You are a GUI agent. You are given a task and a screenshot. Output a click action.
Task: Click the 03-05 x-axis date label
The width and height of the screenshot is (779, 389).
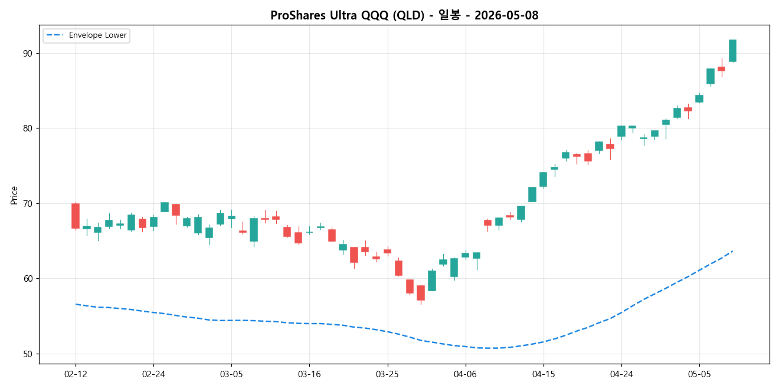tap(231, 374)
